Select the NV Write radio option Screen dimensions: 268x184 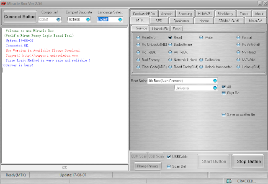point(246,60)
